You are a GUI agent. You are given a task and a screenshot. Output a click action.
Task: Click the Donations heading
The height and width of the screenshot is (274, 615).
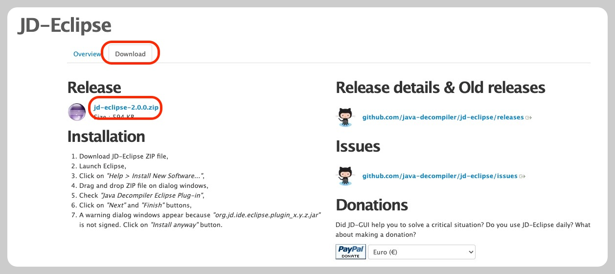point(372,205)
